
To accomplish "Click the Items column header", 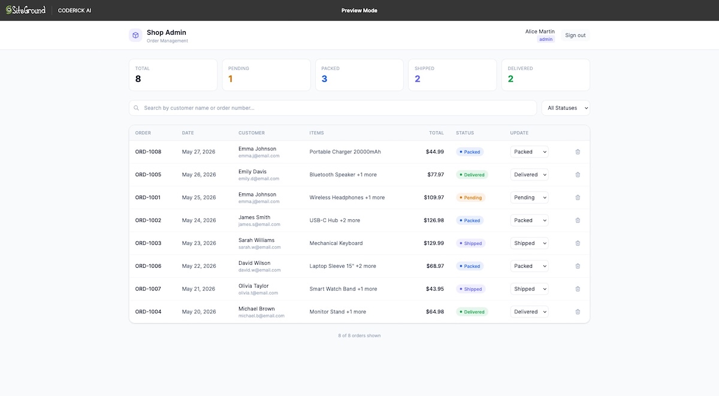I will click(x=318, y=133).
